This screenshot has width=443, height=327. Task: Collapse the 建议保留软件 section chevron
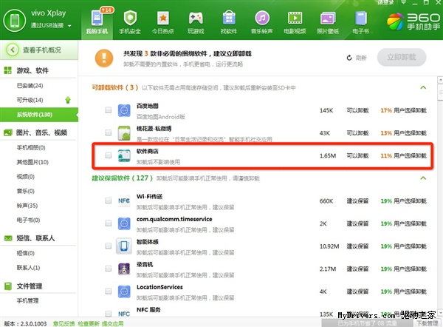coord(423,178)
